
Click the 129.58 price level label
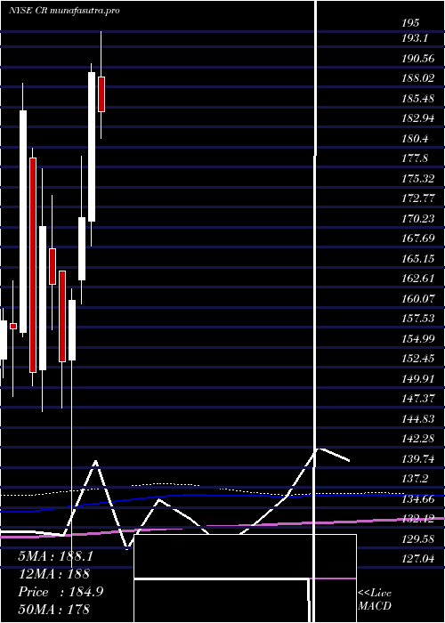(x=418, y=539)
